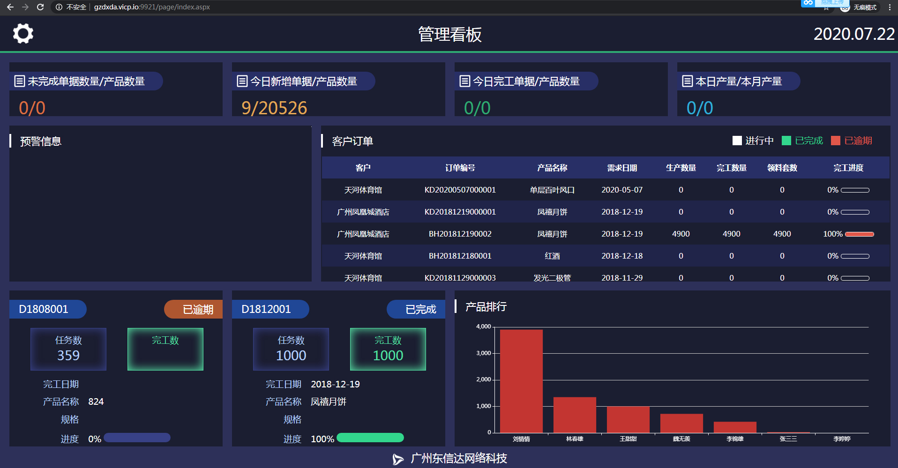Open the Chrome three-dot menu
The height and width of the screenshot is (468, 898).
coord(890,7)
